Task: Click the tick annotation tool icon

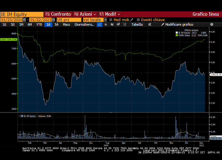Action: pyautogui.click(x=125, y=24)
